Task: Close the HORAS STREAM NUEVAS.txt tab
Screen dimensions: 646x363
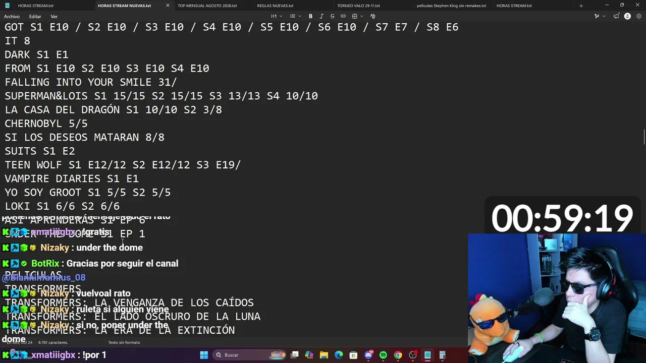Action: (168, 6)
